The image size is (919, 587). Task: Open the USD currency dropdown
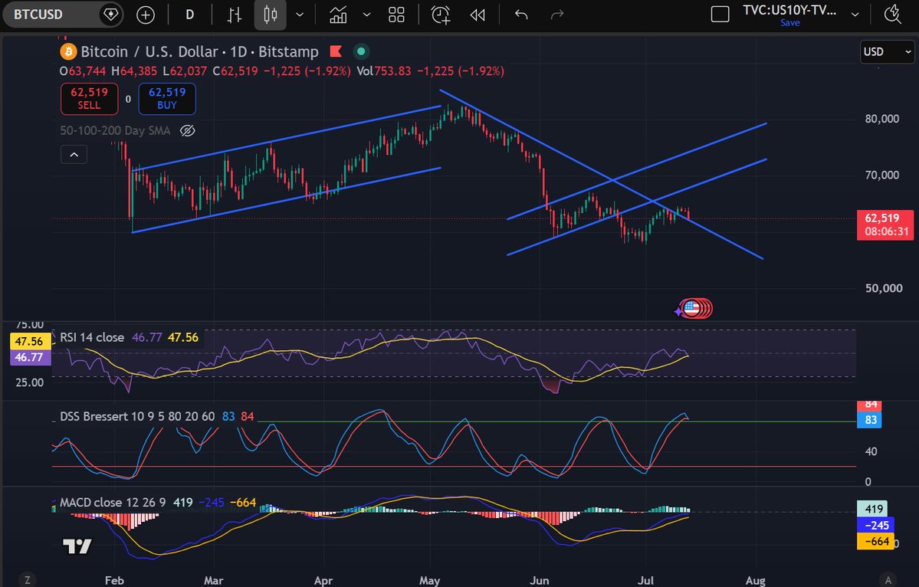[887, 51]
